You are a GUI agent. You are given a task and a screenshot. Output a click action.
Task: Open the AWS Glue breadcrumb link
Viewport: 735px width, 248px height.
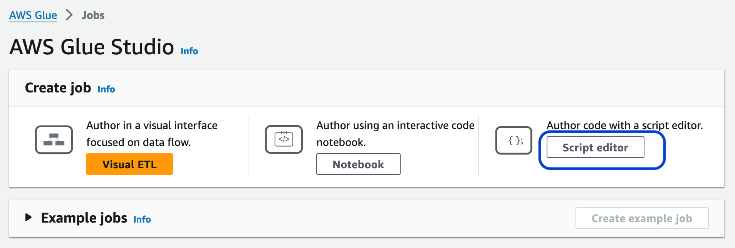[x=33, y=15]
